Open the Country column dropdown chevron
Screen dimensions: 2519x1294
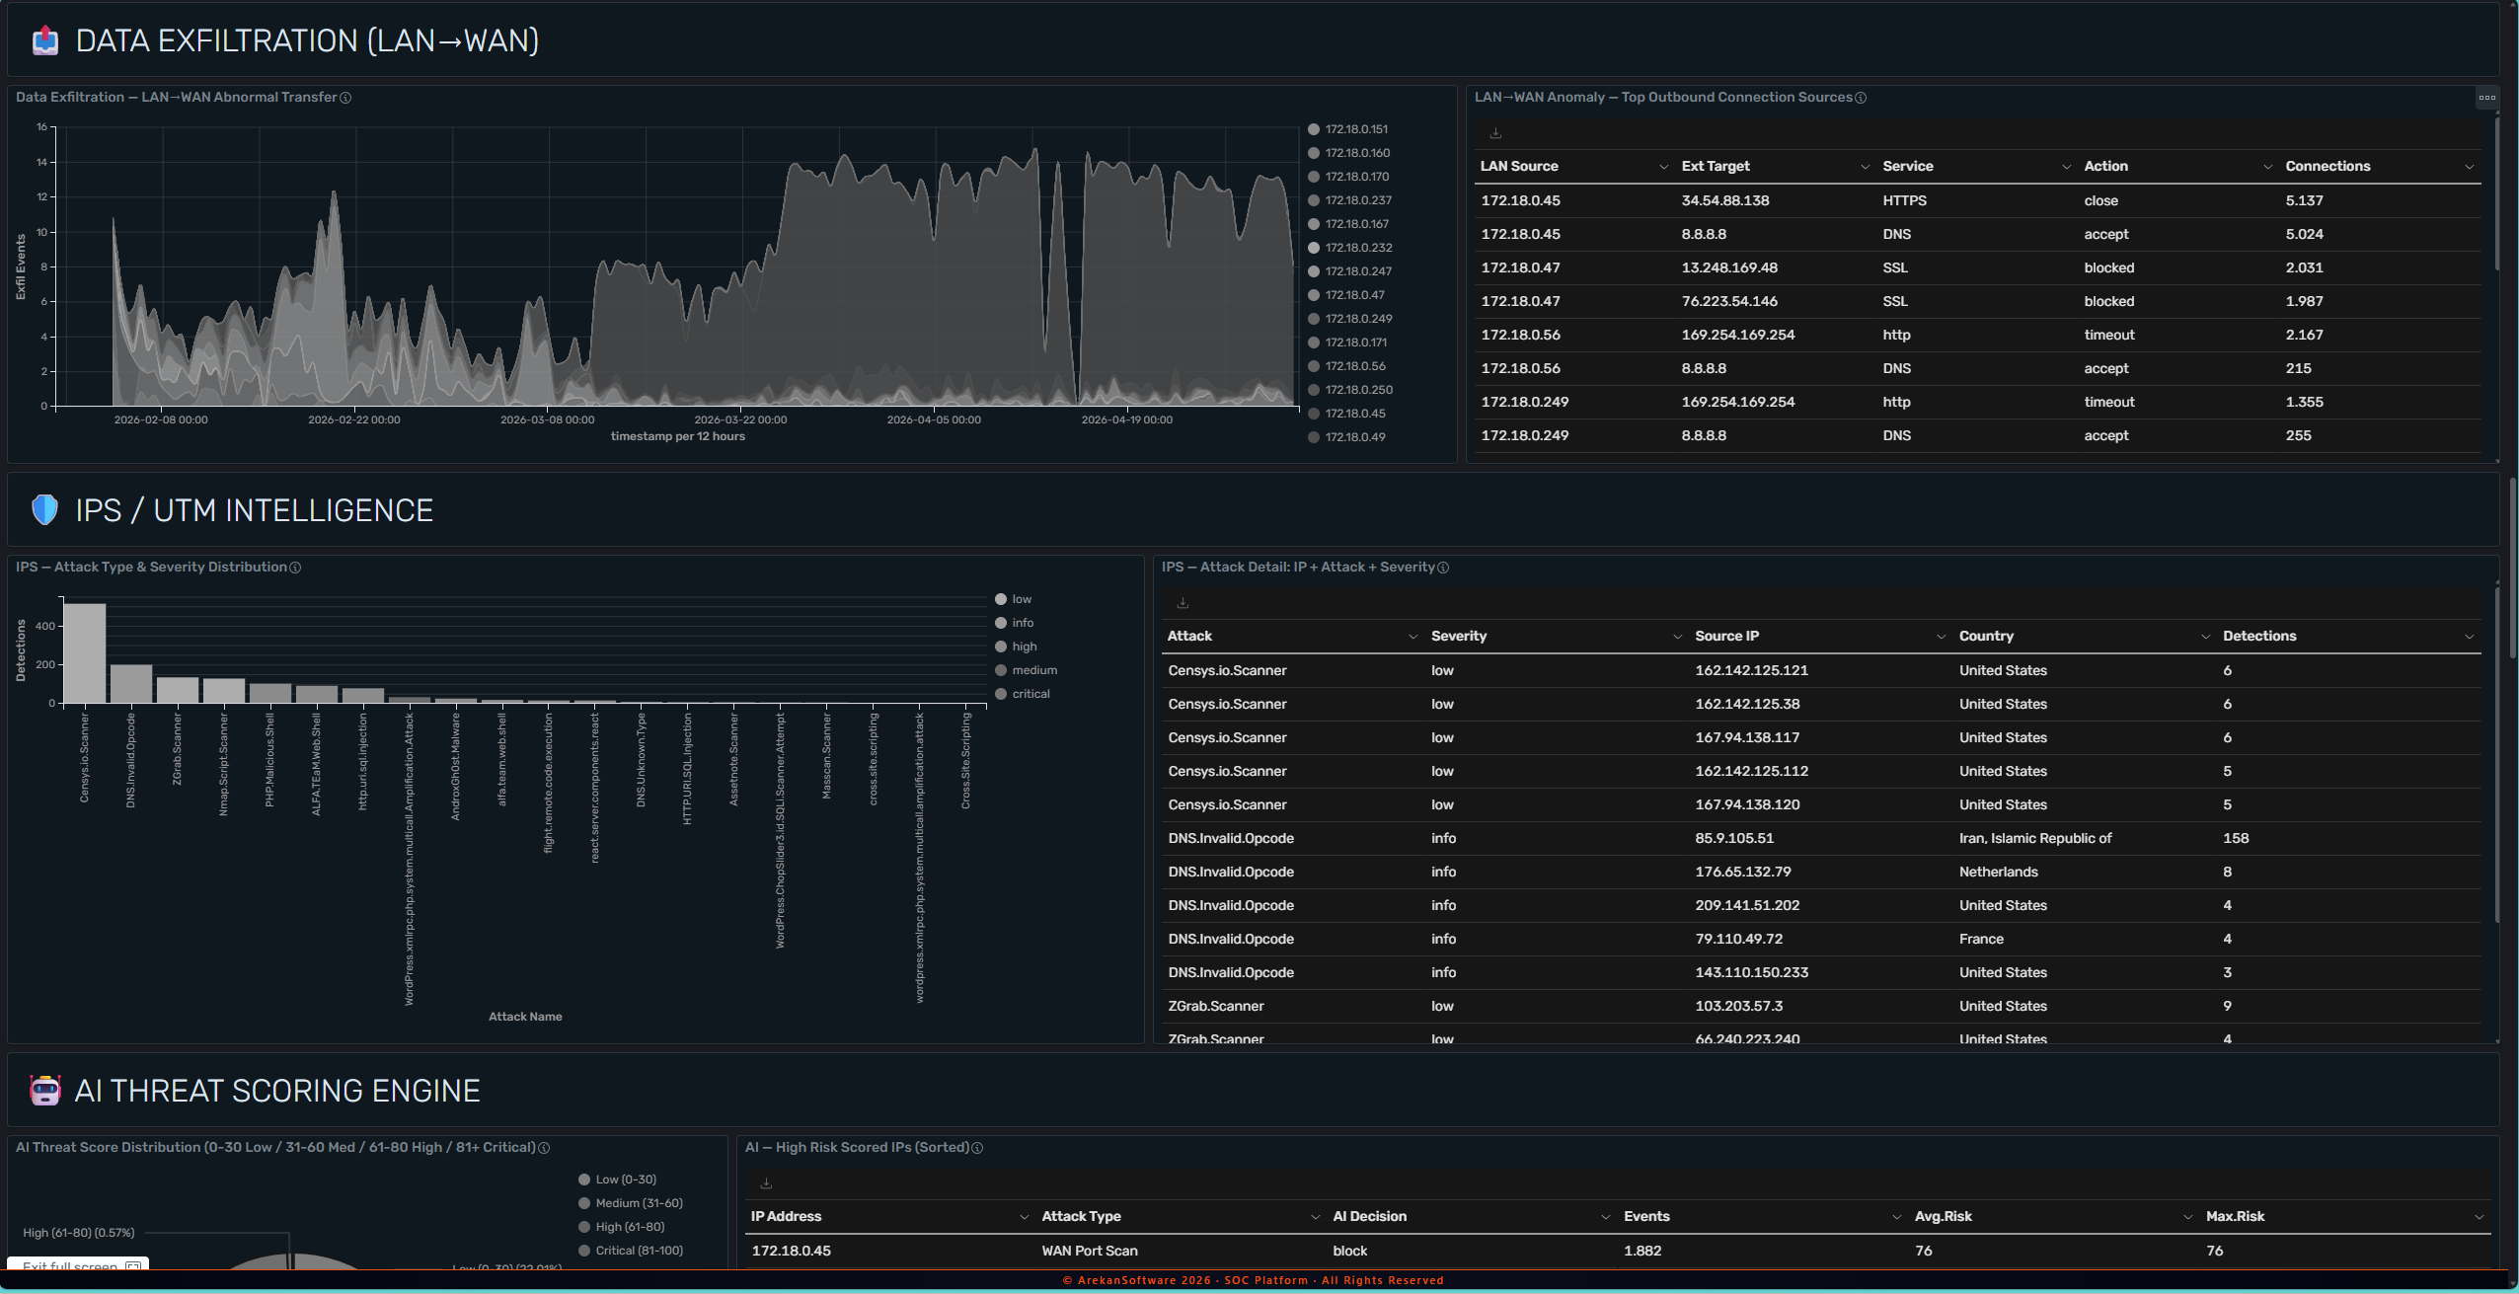[2206, 637]
